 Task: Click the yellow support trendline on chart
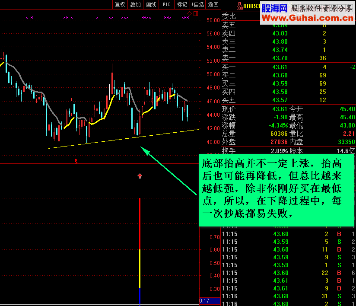click(124, 139)
